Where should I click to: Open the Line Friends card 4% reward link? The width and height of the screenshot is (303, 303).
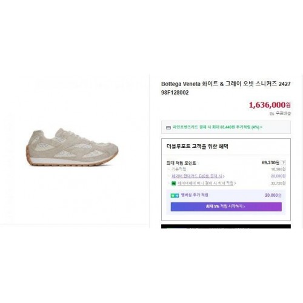coord(216,127)
